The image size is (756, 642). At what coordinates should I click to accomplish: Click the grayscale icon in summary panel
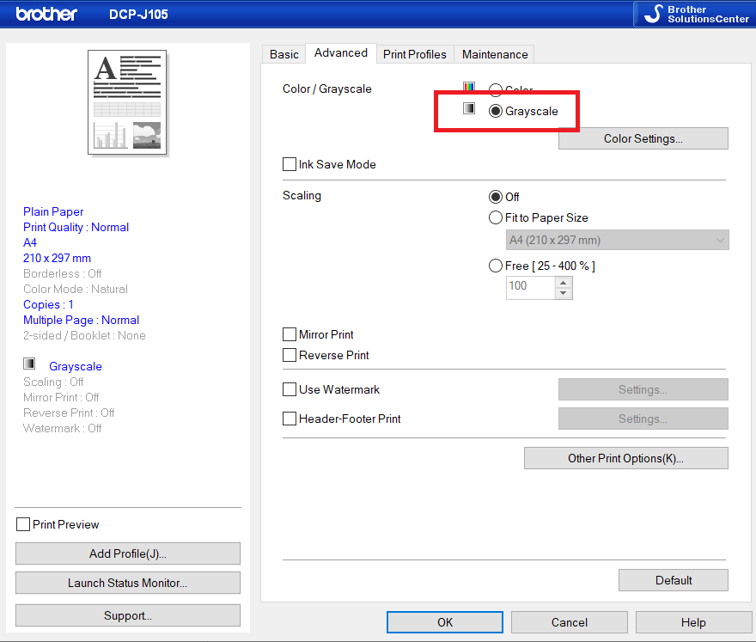coord(29,364)
